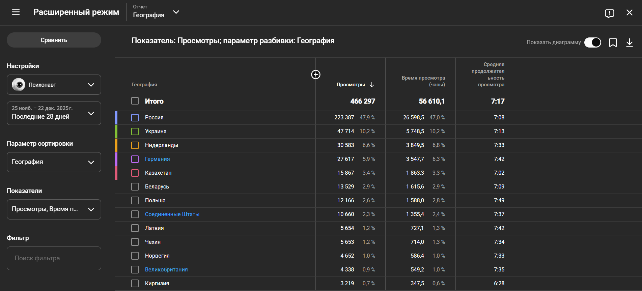This screenshot has width=642, height=291.
Task: Tick the Итого checkbox
Action: tap(135, 101)
